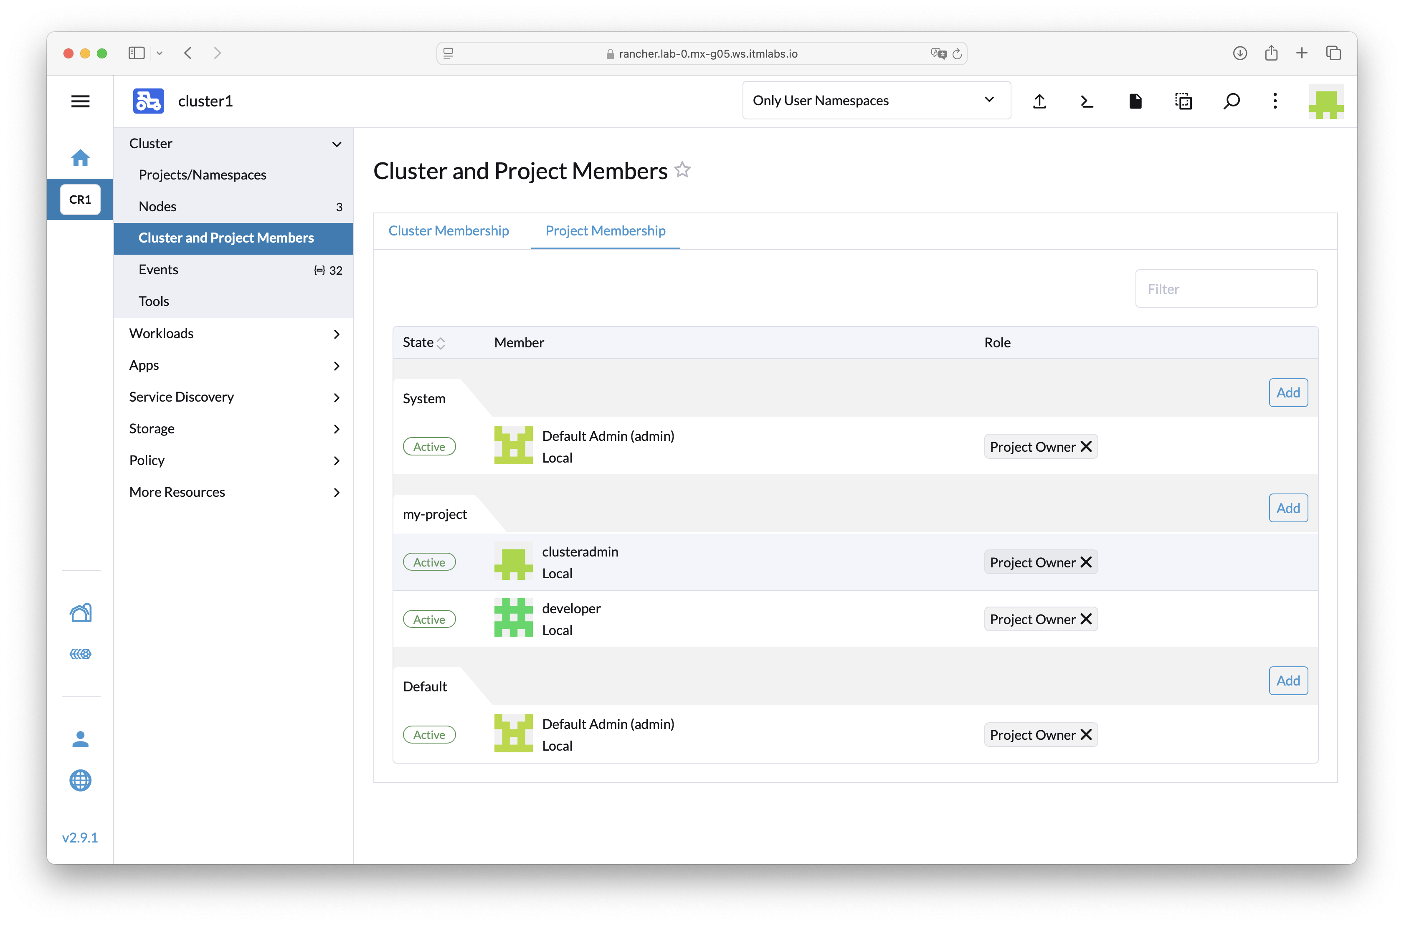Open the kubectl shell
The image size is (1404, 926).
pyautogui.click(x=1087, y=101)
